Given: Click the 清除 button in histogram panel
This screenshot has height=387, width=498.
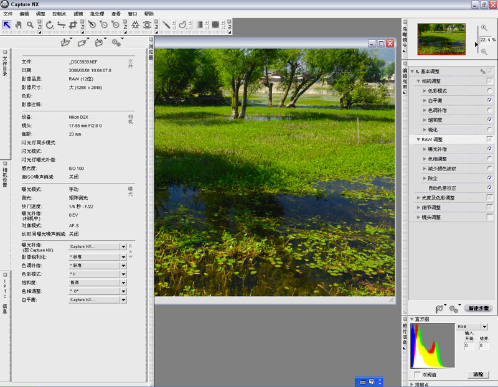Looking at the screenshot, I should [x=478, y=375].
